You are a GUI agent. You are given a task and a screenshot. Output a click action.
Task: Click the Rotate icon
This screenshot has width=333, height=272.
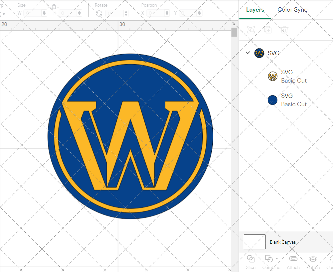[99, 14]
